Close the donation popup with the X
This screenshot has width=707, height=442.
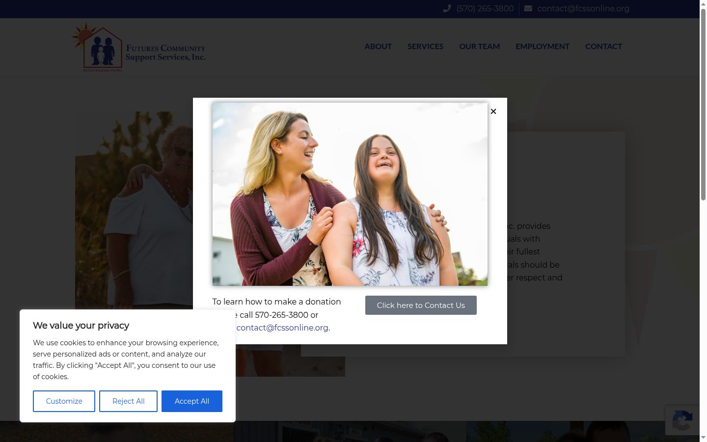pos(493,111)
